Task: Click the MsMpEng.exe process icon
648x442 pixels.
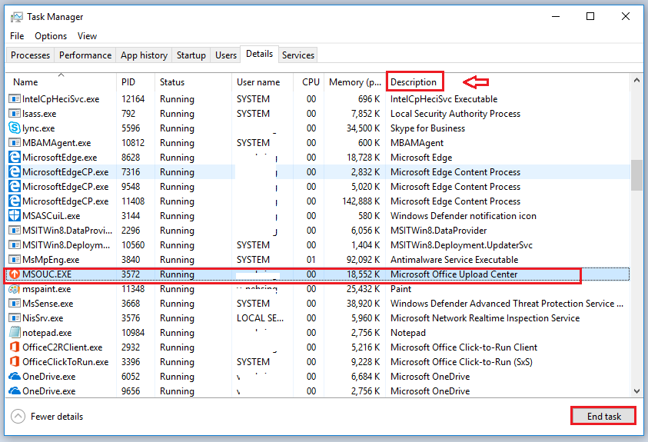Action: coord(15,260)
